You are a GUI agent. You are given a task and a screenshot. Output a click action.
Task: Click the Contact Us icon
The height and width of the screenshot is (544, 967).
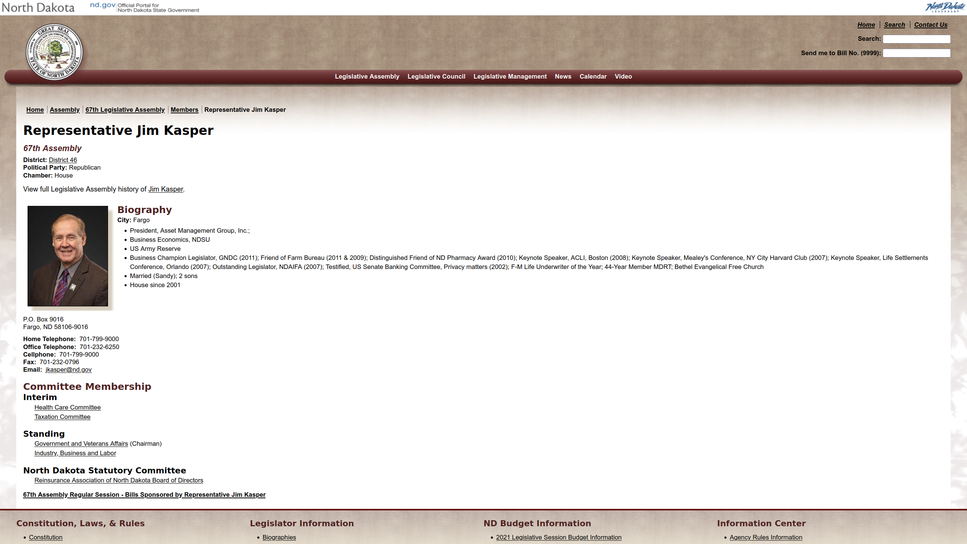(x=930, y=25)
